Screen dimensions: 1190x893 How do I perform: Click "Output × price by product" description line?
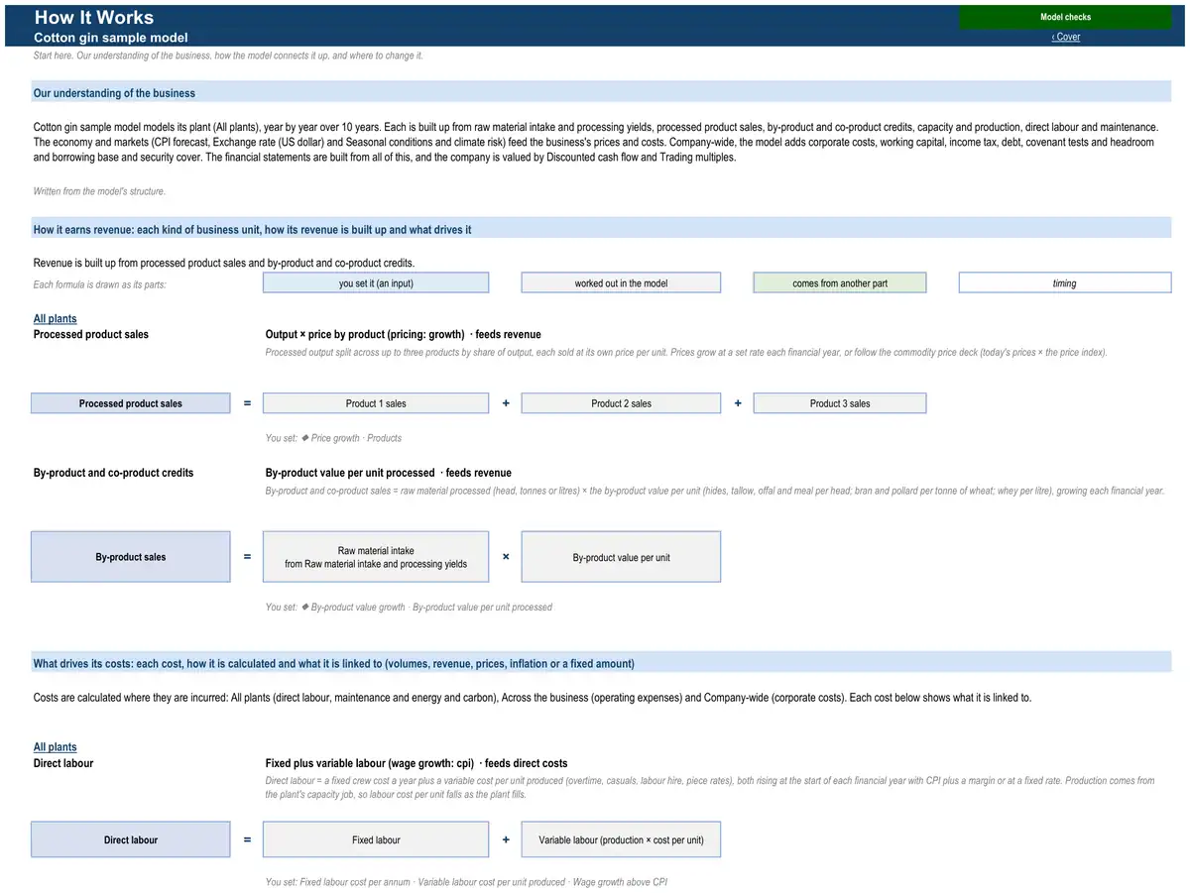[404, 335]
